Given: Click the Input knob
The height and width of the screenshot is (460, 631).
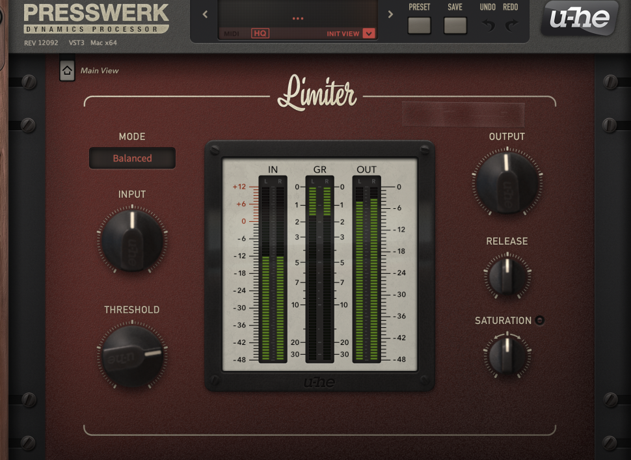Looking at the screenshot, I should tap(133, 240).
